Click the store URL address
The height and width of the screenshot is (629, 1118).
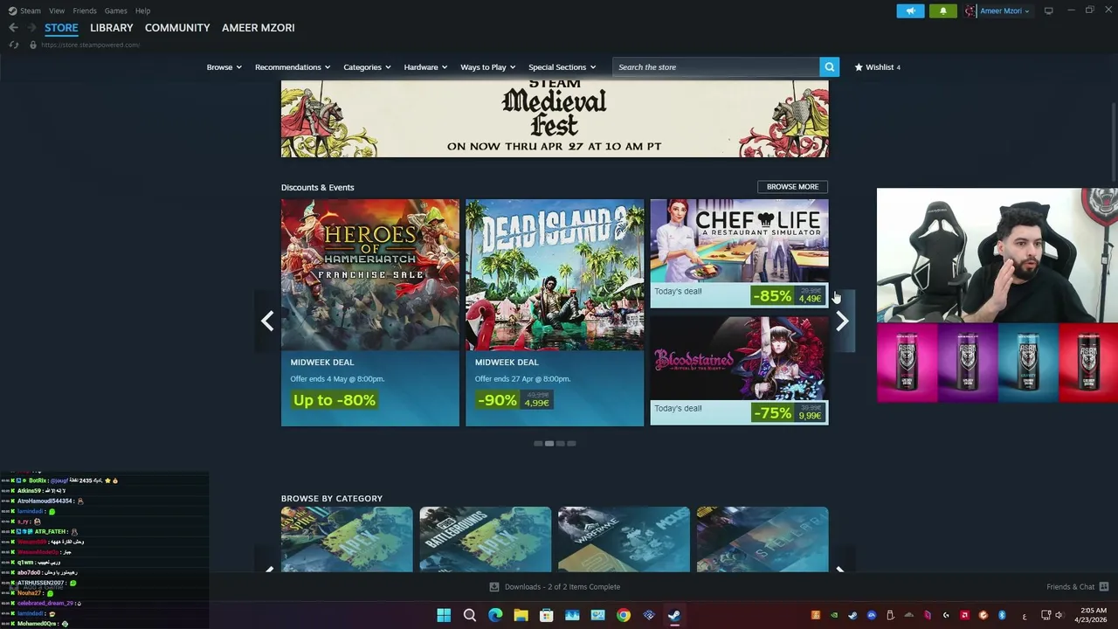tap(90, 45)
